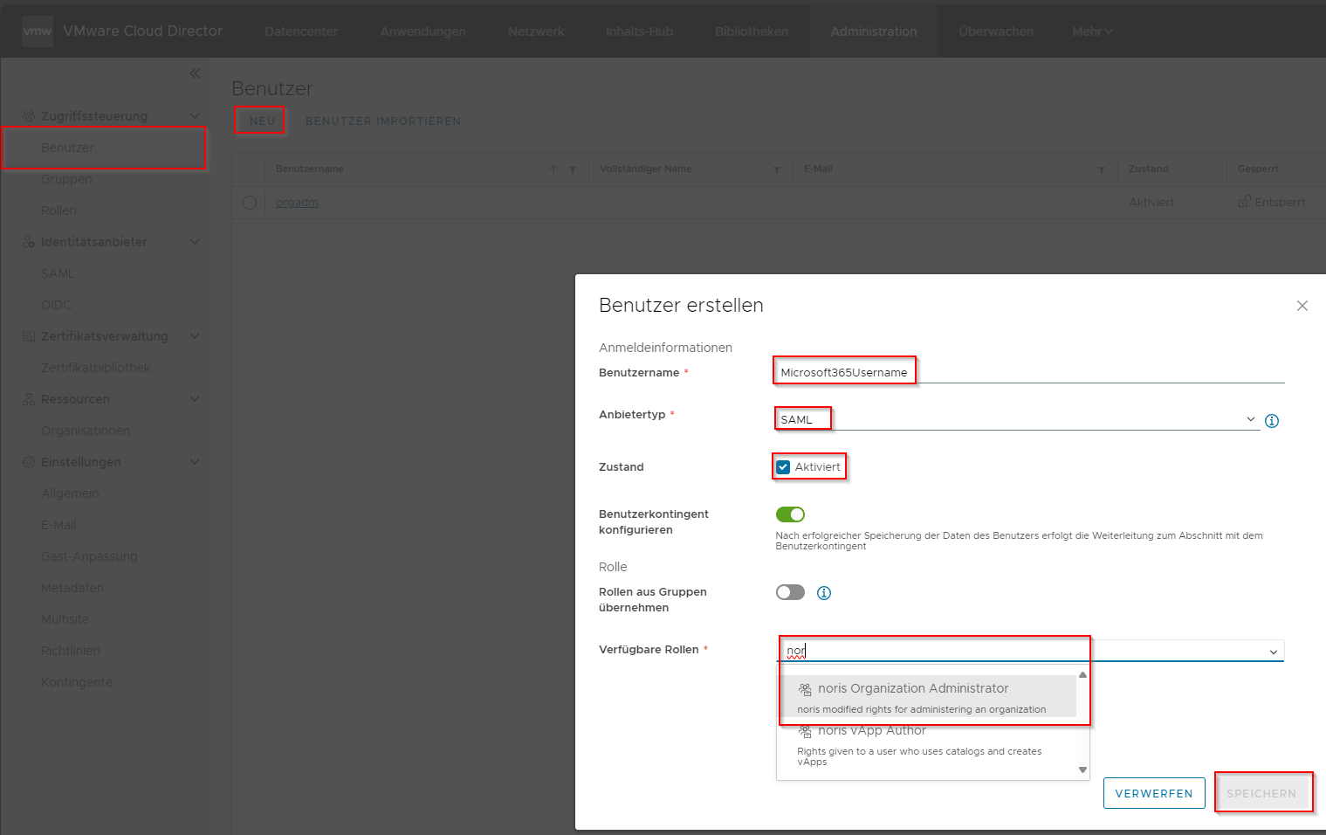The height and width of the screenshot is (835, 1326).
Task: Toggle Rollen aus Gruppen übernehmen switch
Action: [790, 592]
